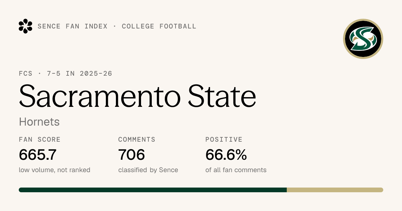
Task: Click the COLLEGE FOOTBALL header label
Action: click(x=159, y=26)
